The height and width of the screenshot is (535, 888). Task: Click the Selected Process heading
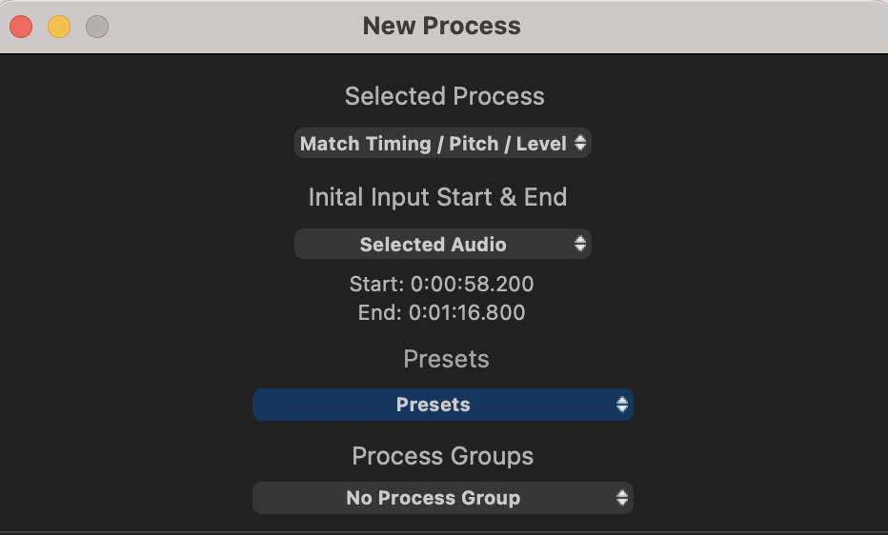point(444,96)
